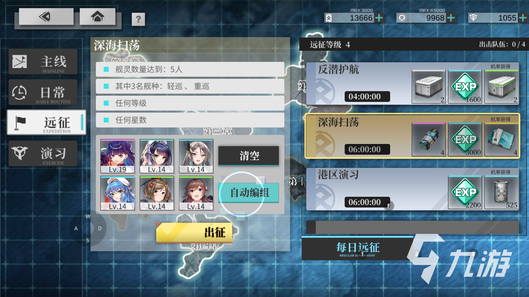Select the blue-haired Lv.14 ship girl portrait

[x=117, y=193]
